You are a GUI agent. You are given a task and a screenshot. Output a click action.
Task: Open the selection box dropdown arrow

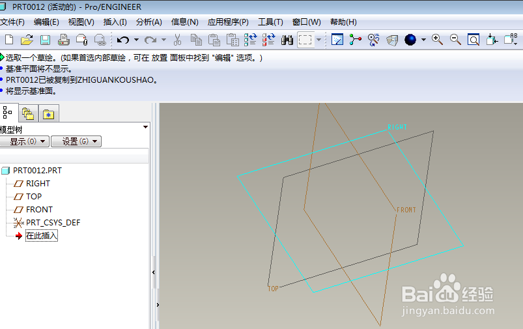(x=319, y=40)
